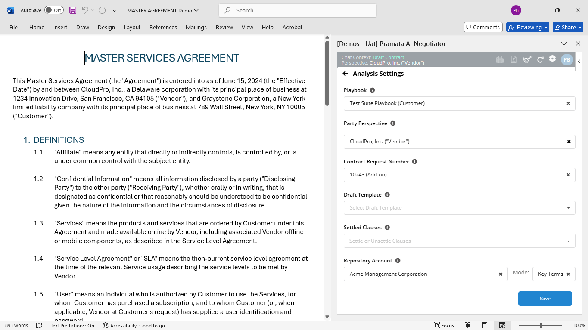Screen dimensions: 588x330
Task: Select the Mailings ribbon tab
Action: 196,27
